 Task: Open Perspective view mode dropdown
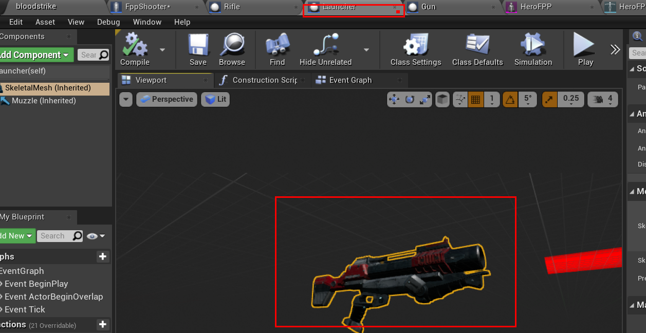tap(167, 99)
